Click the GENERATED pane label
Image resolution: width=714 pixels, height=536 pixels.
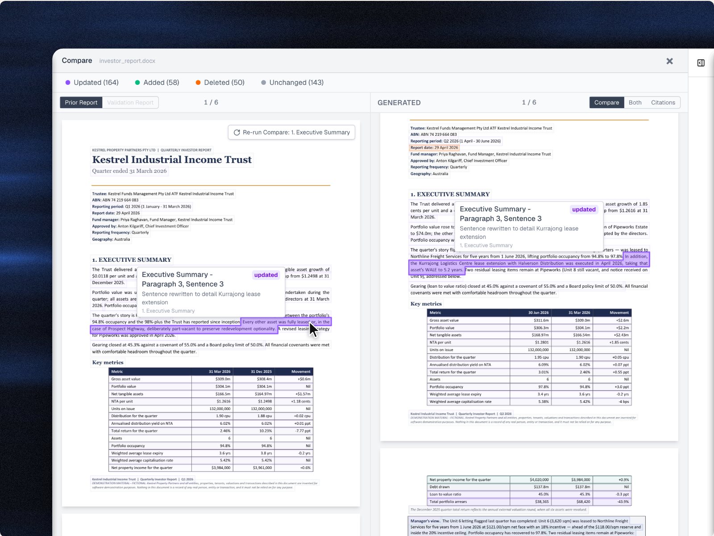point(399,103)
